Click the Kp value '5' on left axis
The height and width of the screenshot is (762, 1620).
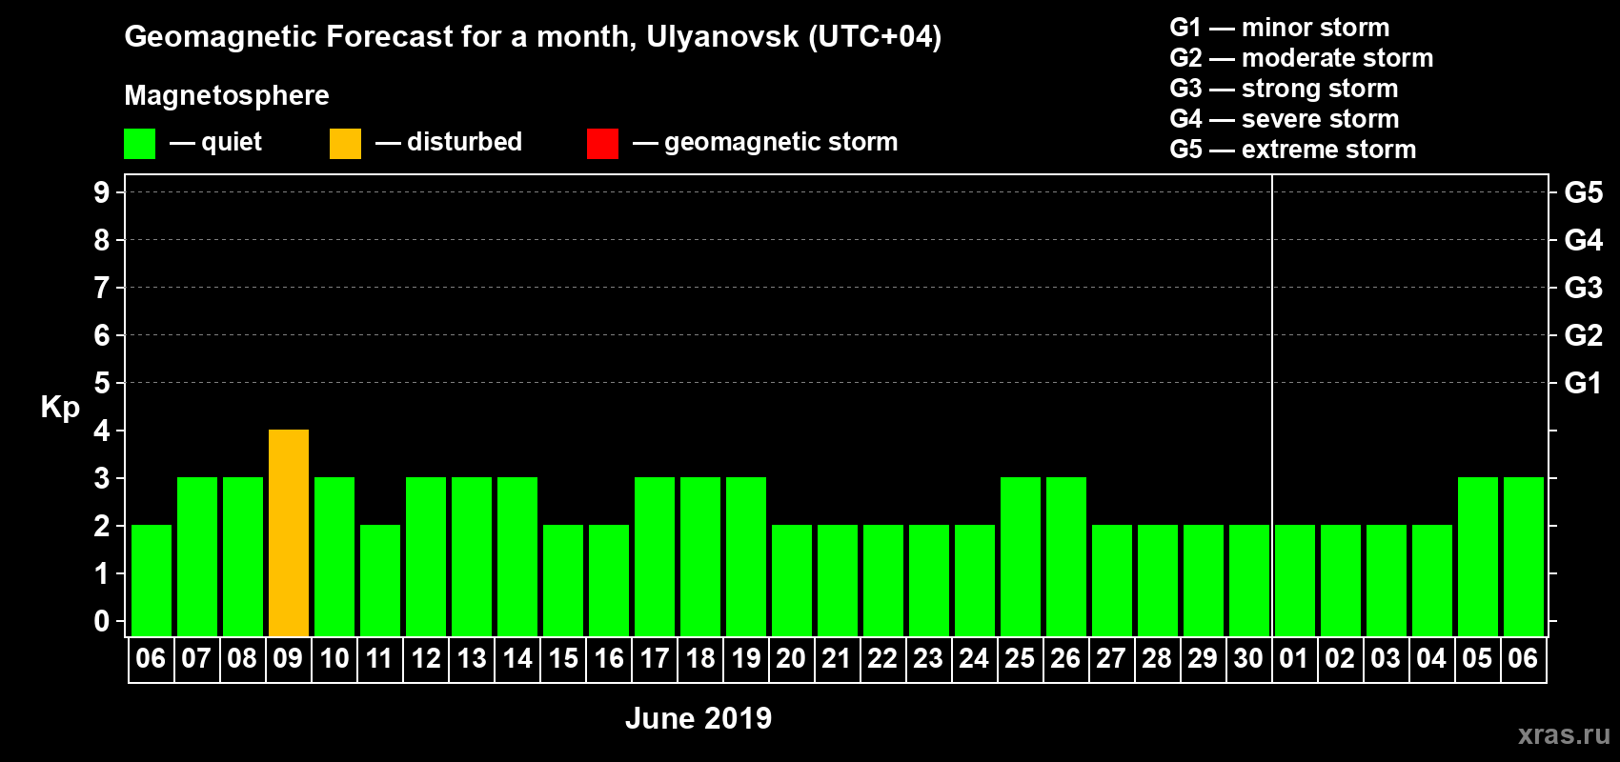coord(102,383)
